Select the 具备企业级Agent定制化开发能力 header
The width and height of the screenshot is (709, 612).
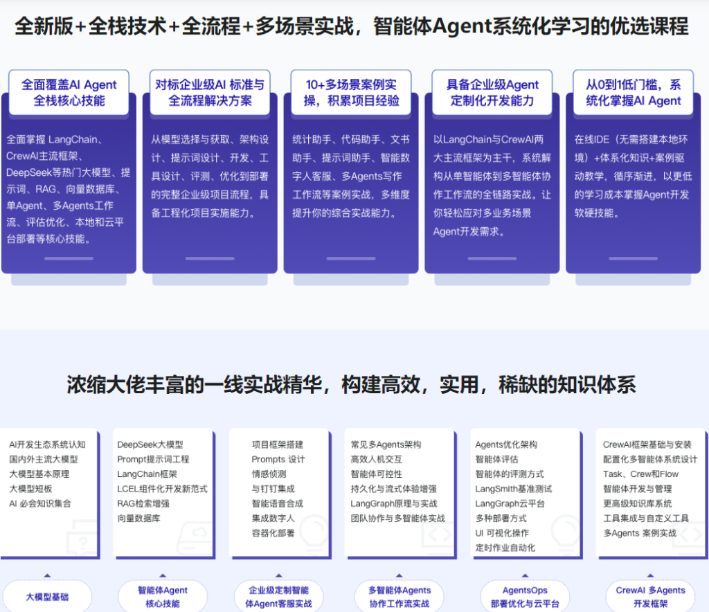[492, 91]
